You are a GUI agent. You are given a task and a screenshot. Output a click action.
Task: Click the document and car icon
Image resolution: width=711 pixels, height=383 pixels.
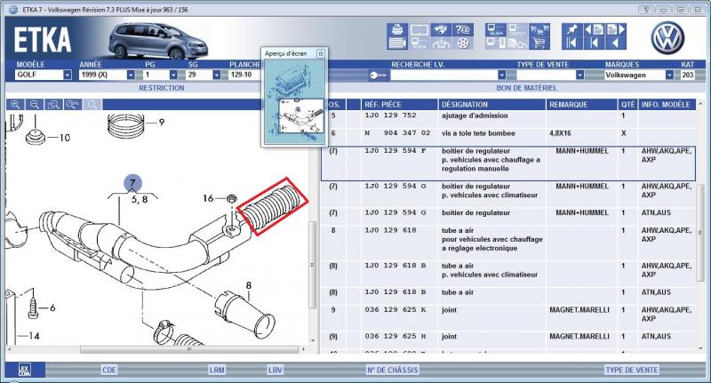pyautogui.click(x=517, y=43)
